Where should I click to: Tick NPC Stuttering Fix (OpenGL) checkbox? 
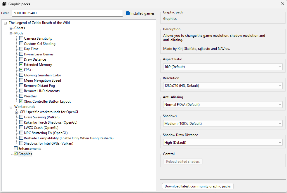21,133
